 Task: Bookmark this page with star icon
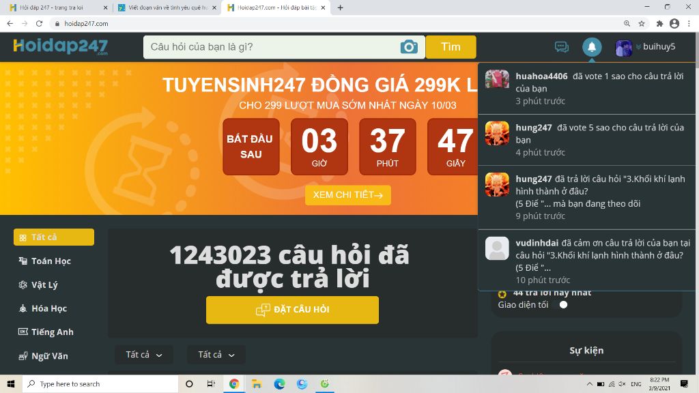[x=642, y=24]
